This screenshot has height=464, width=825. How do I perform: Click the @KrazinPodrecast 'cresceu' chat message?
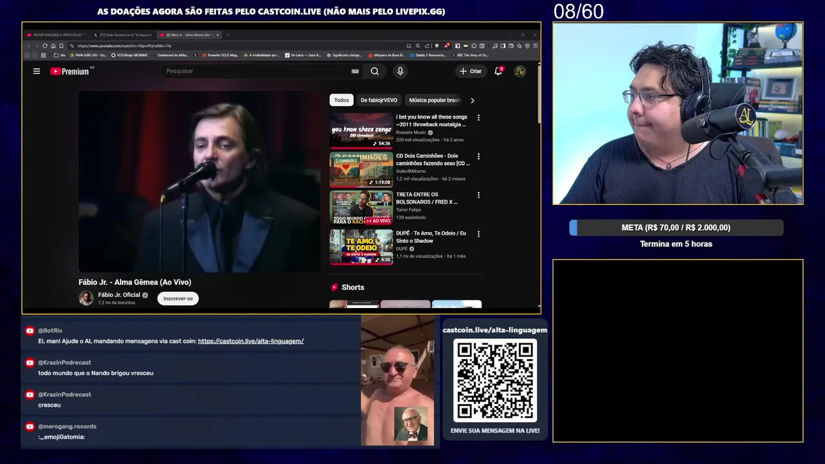[49, 405]
